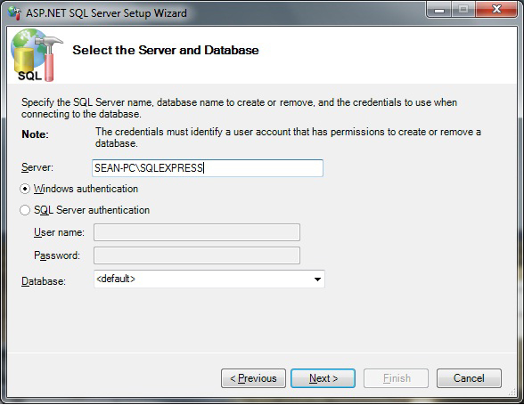Click the Select the Server and Database heading
Viewport: 524px width, 405px height.
[x=166, y=50]
